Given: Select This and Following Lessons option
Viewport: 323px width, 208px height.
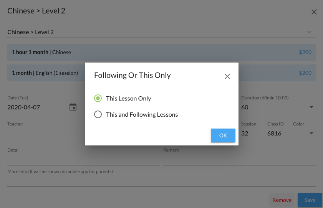Looking at the screenshot, I should pos(98,114).
